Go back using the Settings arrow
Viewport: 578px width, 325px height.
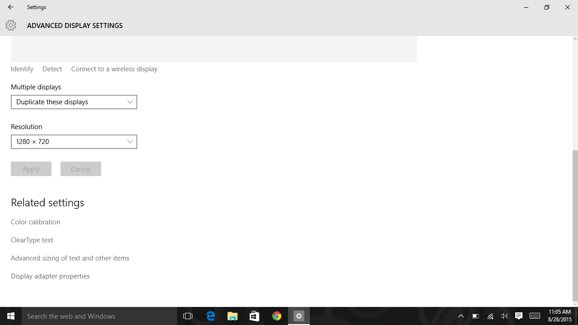click(x=11, y=7)
